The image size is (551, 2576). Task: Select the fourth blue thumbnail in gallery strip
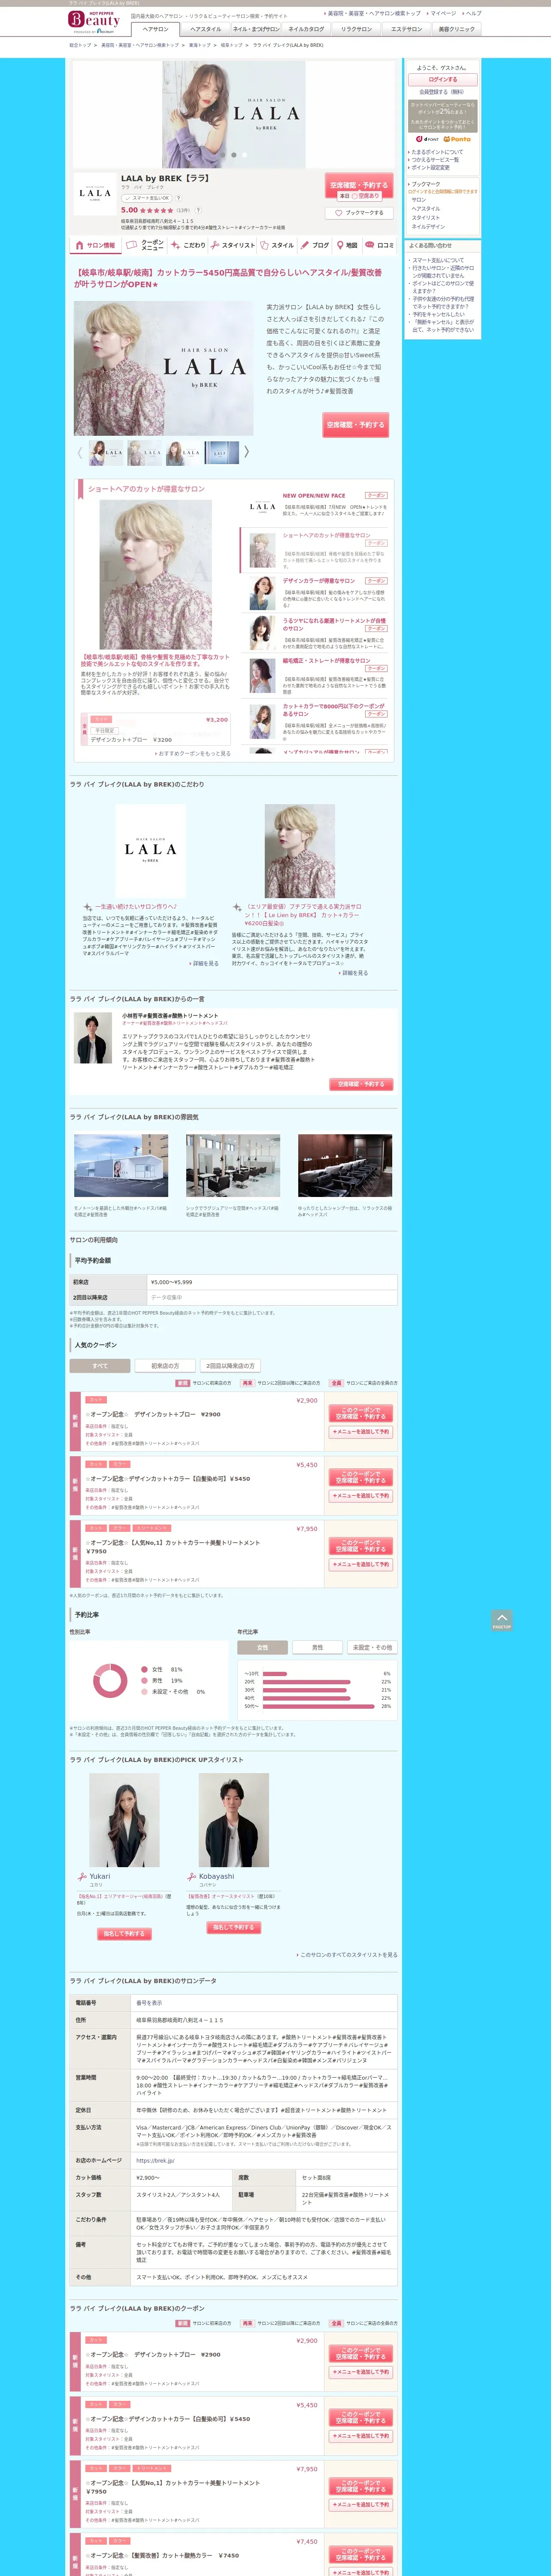[222, 452]
